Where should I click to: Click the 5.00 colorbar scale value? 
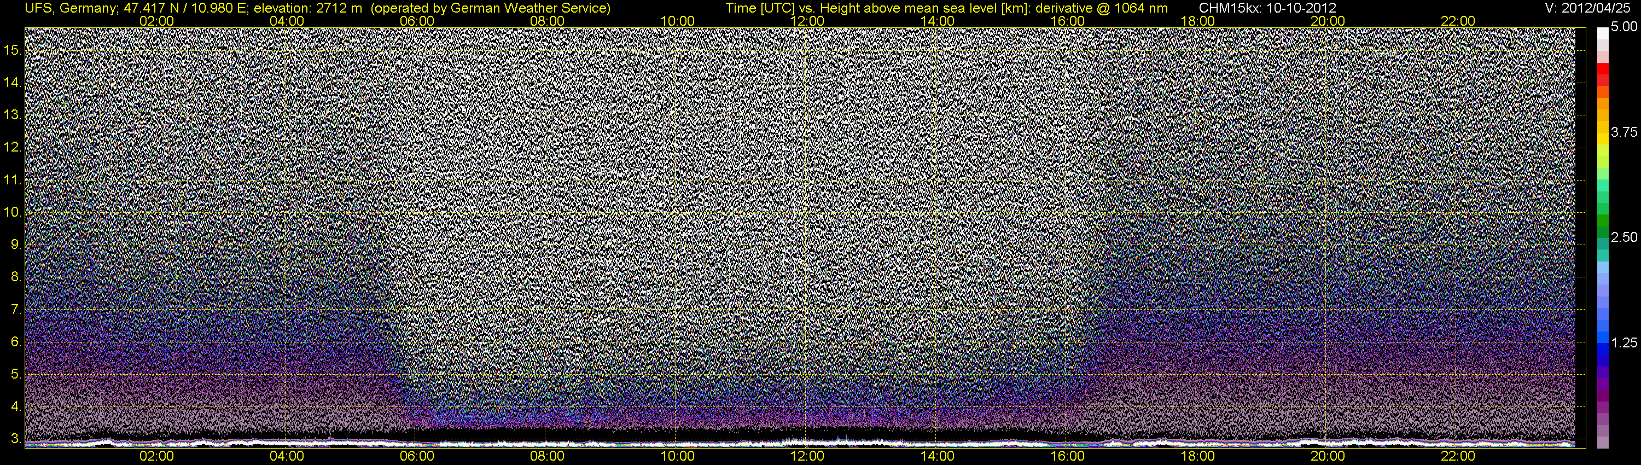coord(1624,27)
